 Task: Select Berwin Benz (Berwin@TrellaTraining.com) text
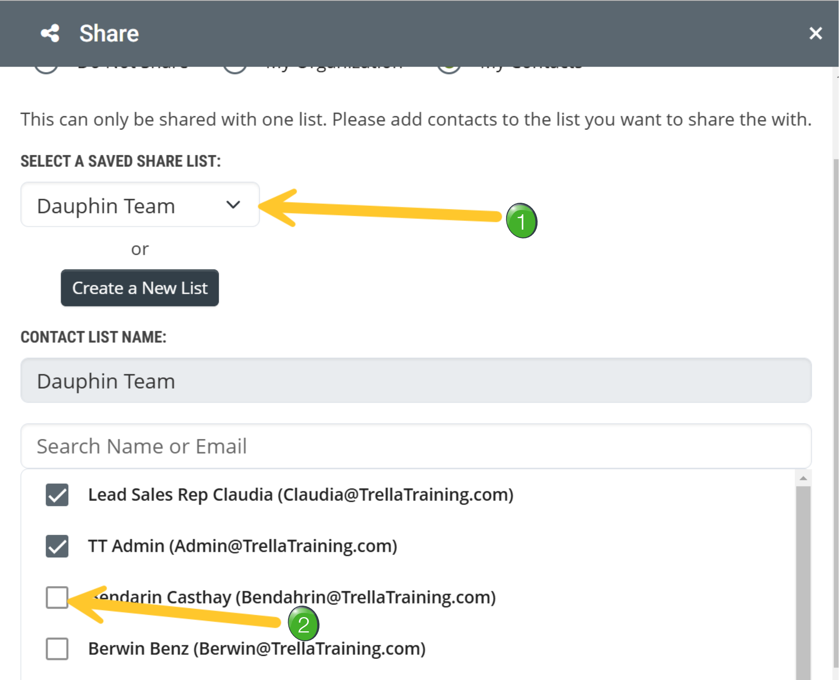pyautogui.click(x=257, y=649)
